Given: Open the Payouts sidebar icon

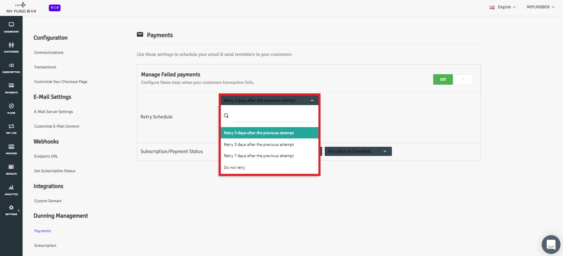Looking at the screenshot, I should [x=11, y=167].
